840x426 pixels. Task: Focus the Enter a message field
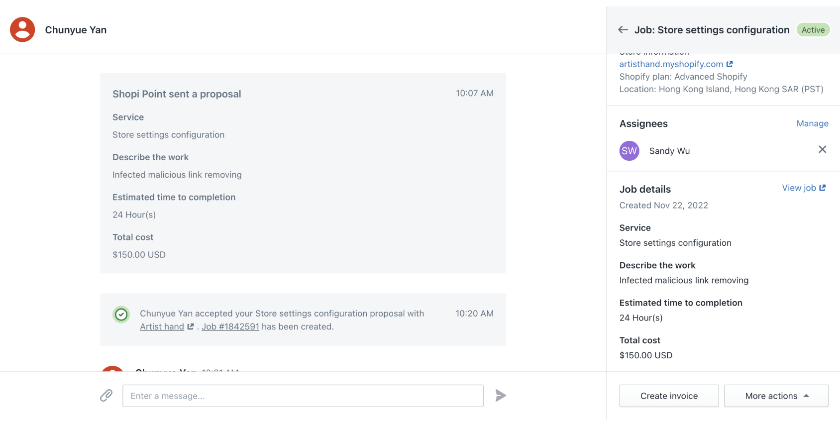(x=303, y=396)
